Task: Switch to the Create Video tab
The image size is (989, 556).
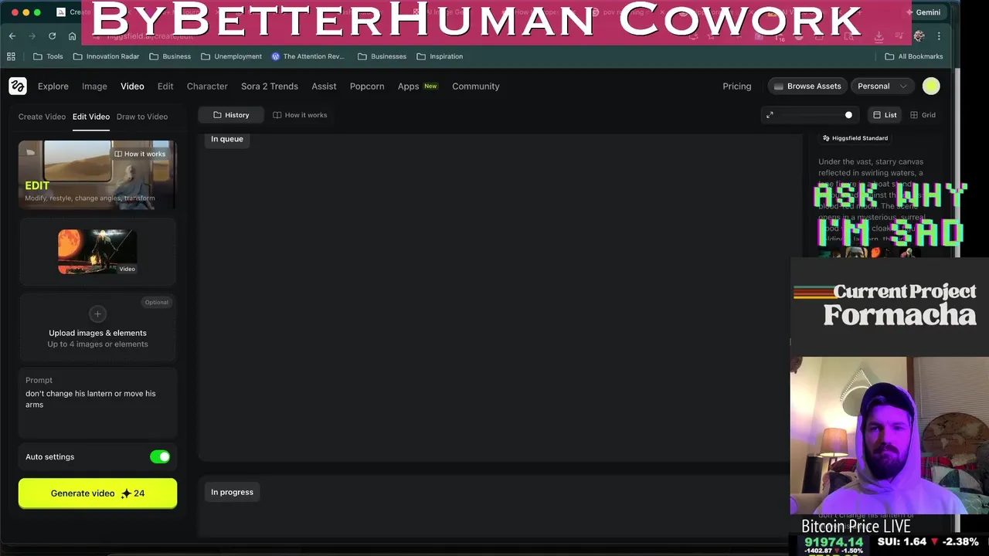Action: [x=42, y=117]
